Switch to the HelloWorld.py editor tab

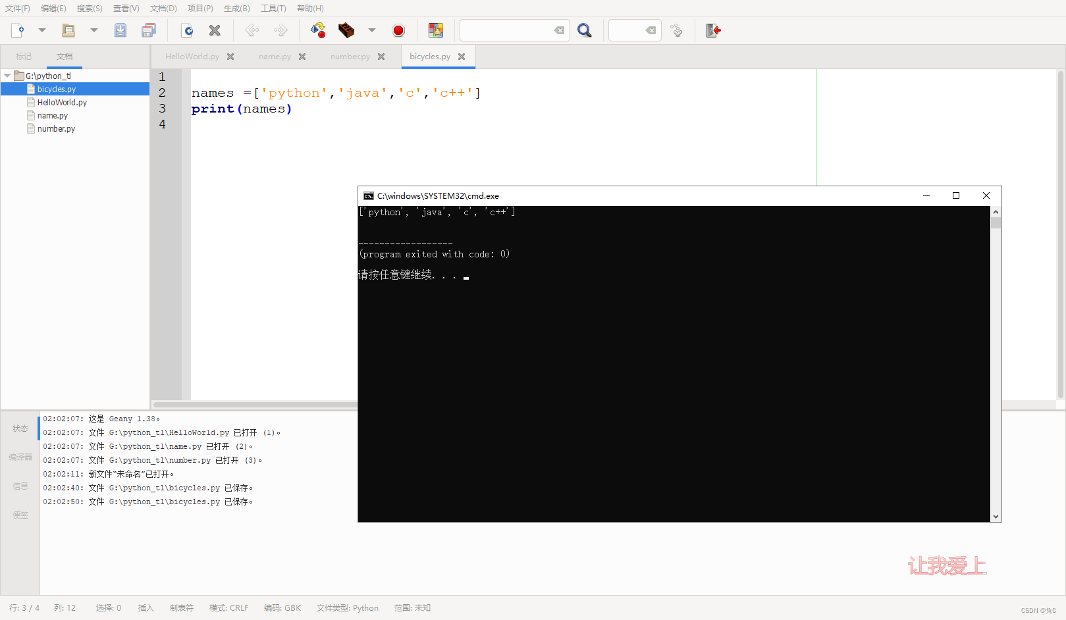click(x=192, y=57)
